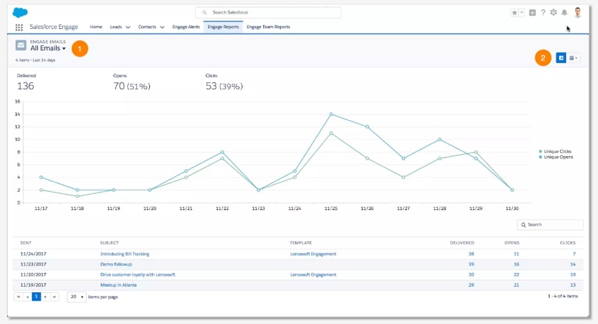Viewport: 598px width, 324px height.
Task: Click the Search Salesforce field
Action: click(x=268, y=12)
